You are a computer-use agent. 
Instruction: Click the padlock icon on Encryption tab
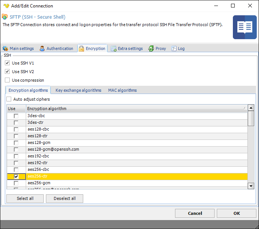click(81, 48)
